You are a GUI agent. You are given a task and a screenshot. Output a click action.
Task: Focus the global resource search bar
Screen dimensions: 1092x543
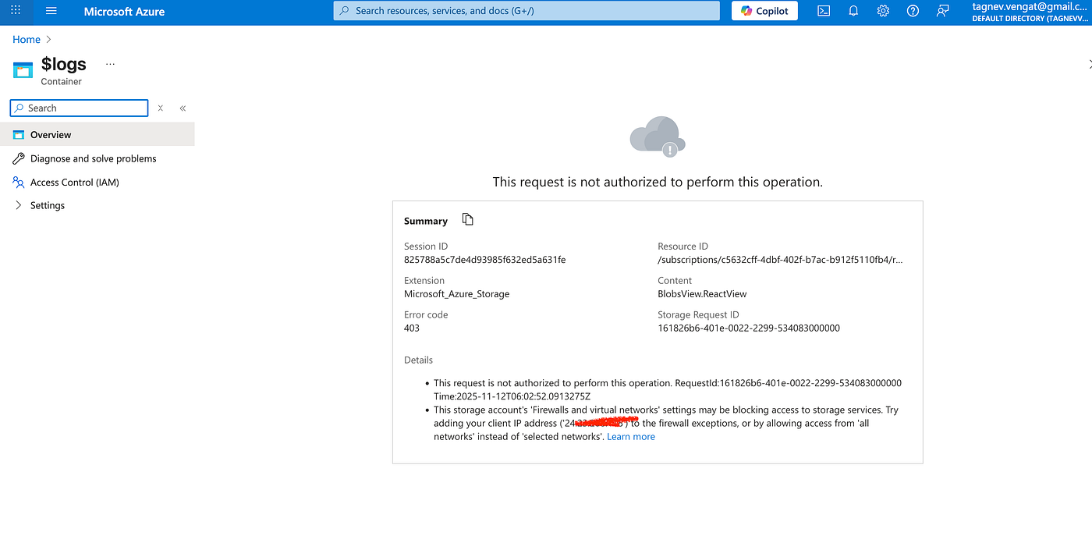[526, 11]
